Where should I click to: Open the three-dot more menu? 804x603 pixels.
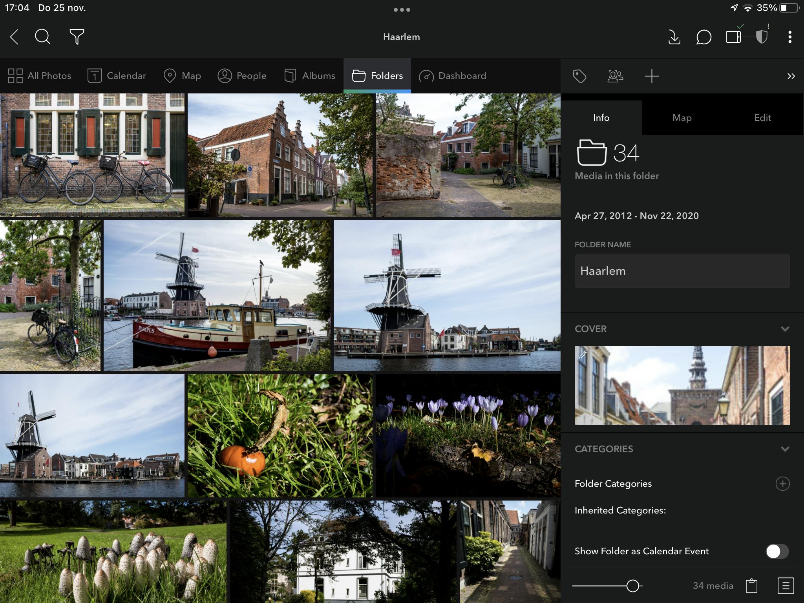[789, 37]
